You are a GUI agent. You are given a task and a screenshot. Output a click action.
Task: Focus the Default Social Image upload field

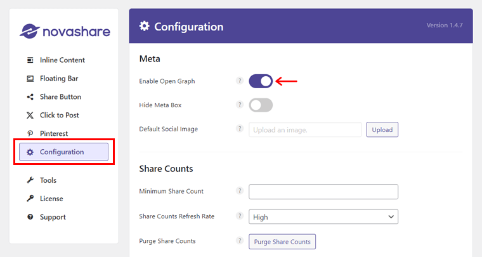(x=305, y=129)
